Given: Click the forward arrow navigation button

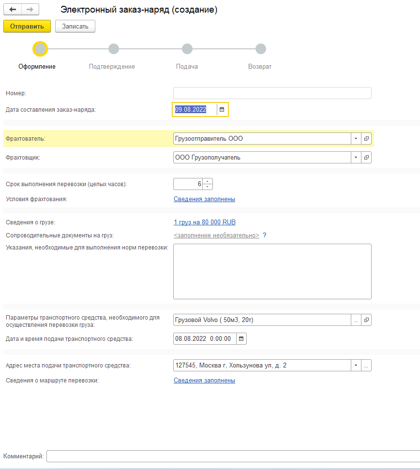Looking at the screenshot, I should point(30,9).
